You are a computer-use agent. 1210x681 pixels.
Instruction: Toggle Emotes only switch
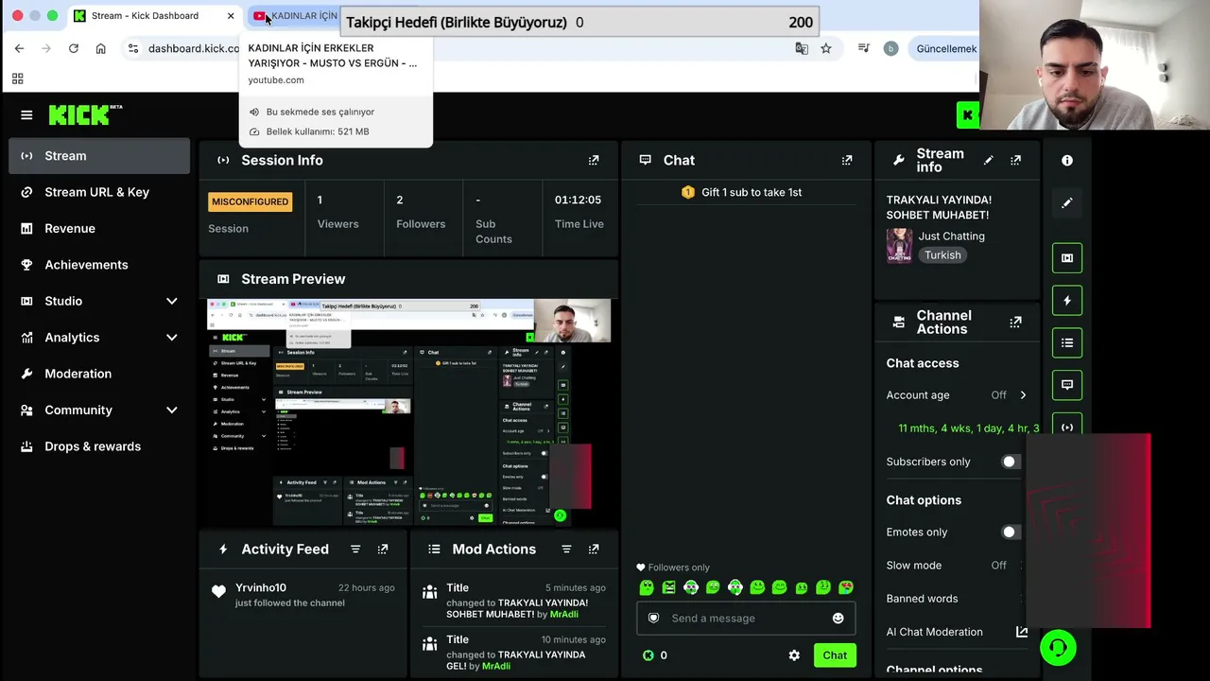[1011, 533]
